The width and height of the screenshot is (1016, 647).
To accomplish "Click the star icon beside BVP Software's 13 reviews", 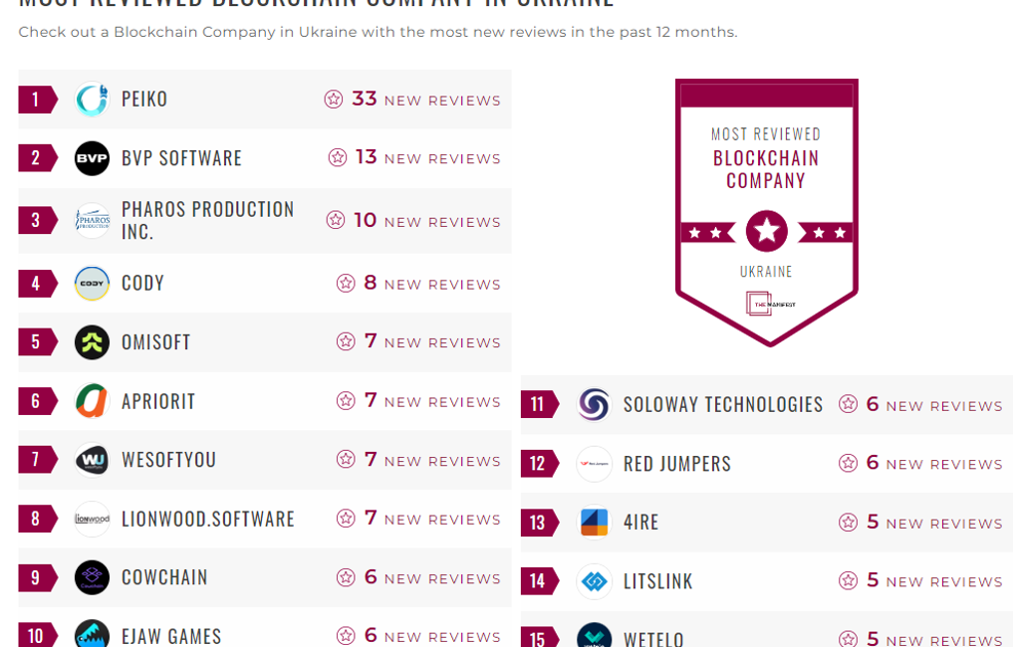I will [337, 157].
